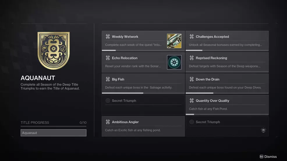
Task: Open the Ambitious Angler triumph card
Action: 143,126
